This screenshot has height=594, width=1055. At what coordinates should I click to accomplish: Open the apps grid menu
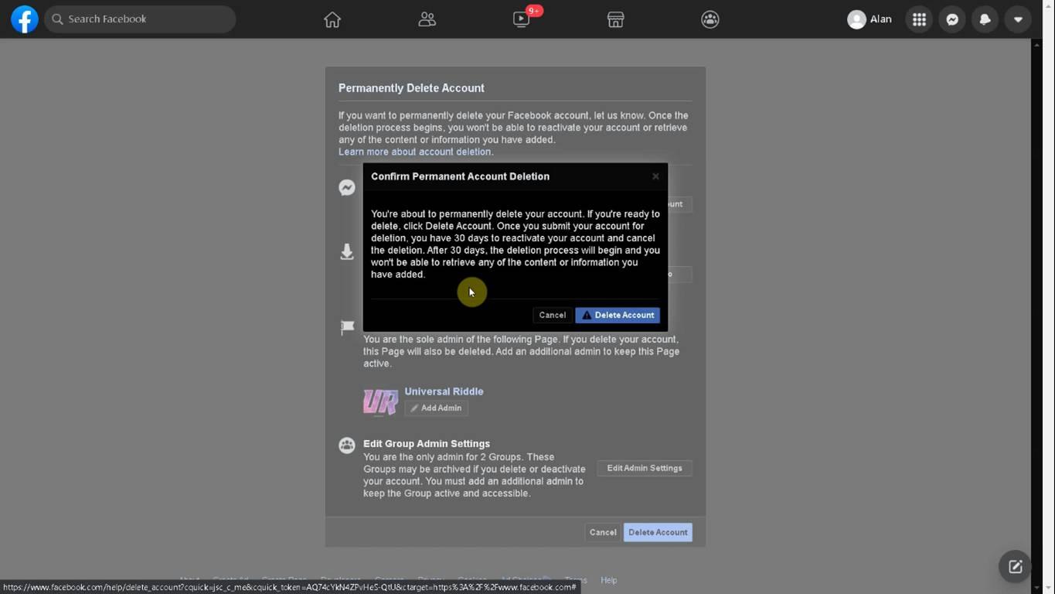(918, 19)
